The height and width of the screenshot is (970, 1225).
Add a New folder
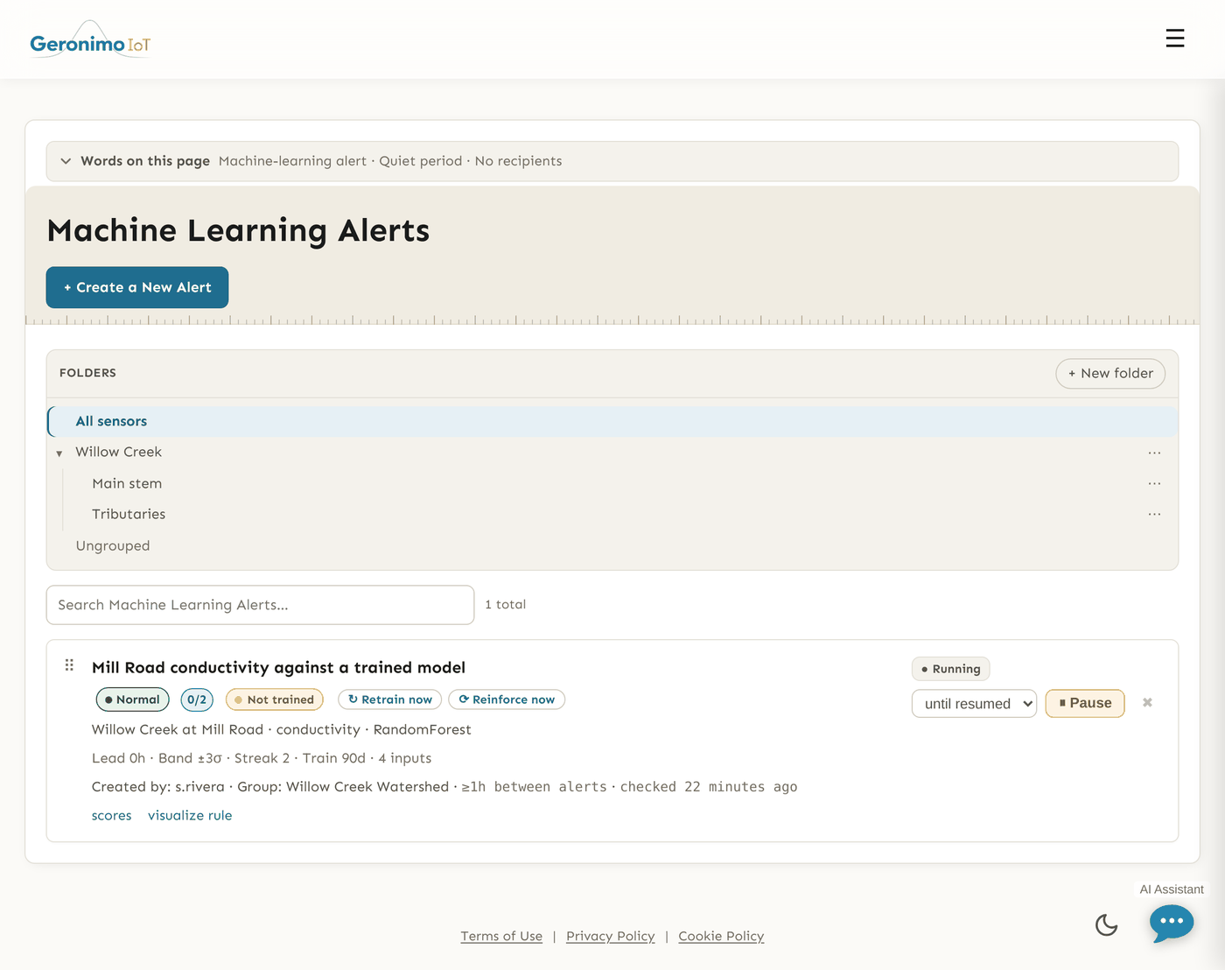(1110, 374)
